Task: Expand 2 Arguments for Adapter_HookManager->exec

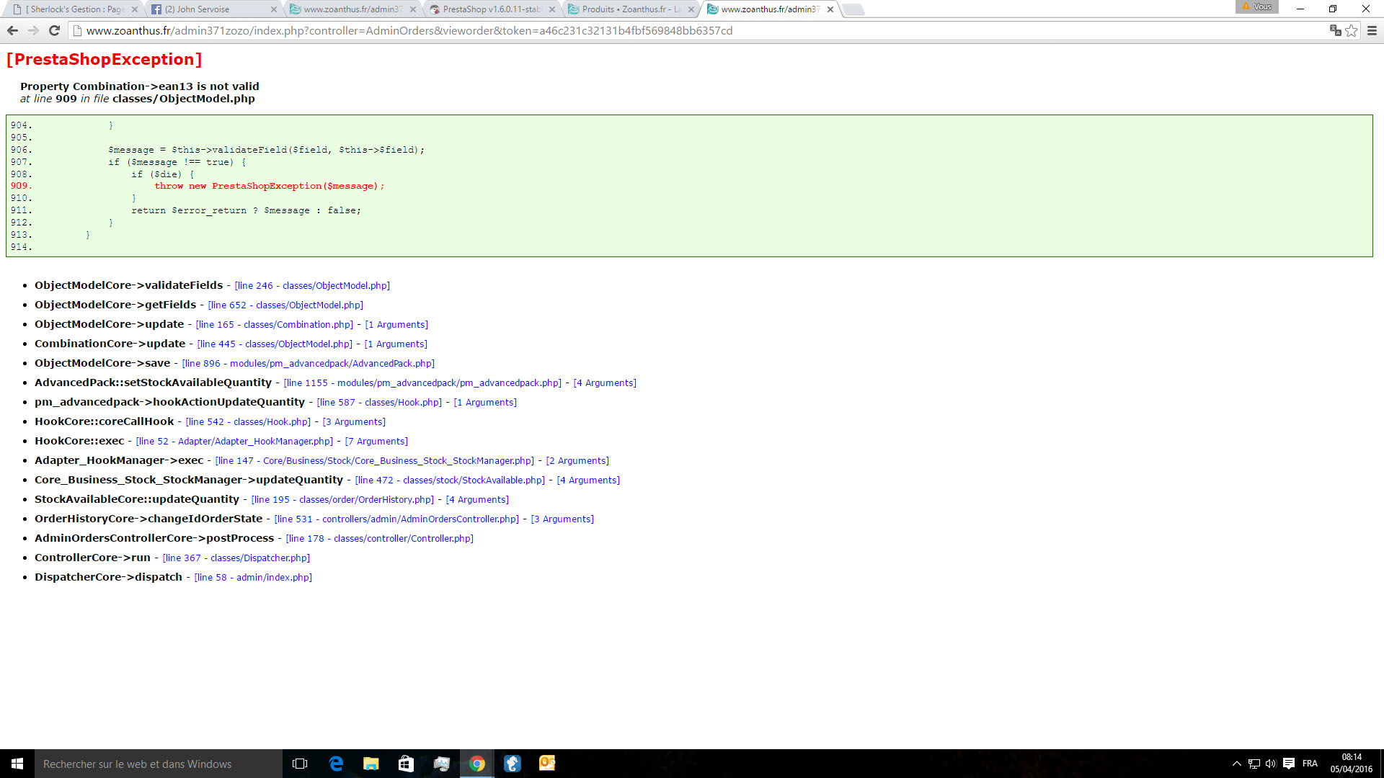Action: [577, 461]
